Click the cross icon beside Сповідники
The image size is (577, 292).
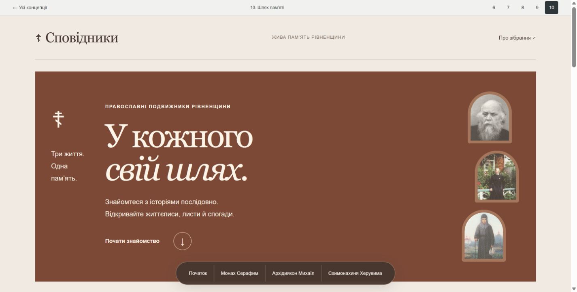pyautogui.click(x=38, y=38)
